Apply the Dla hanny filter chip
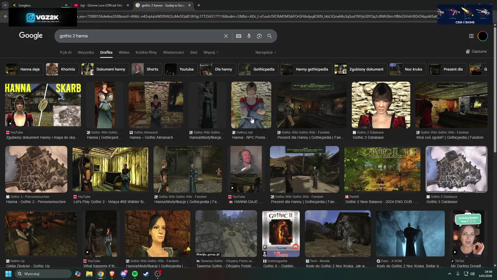The image size is (497, 280). (x=217, y=69)
